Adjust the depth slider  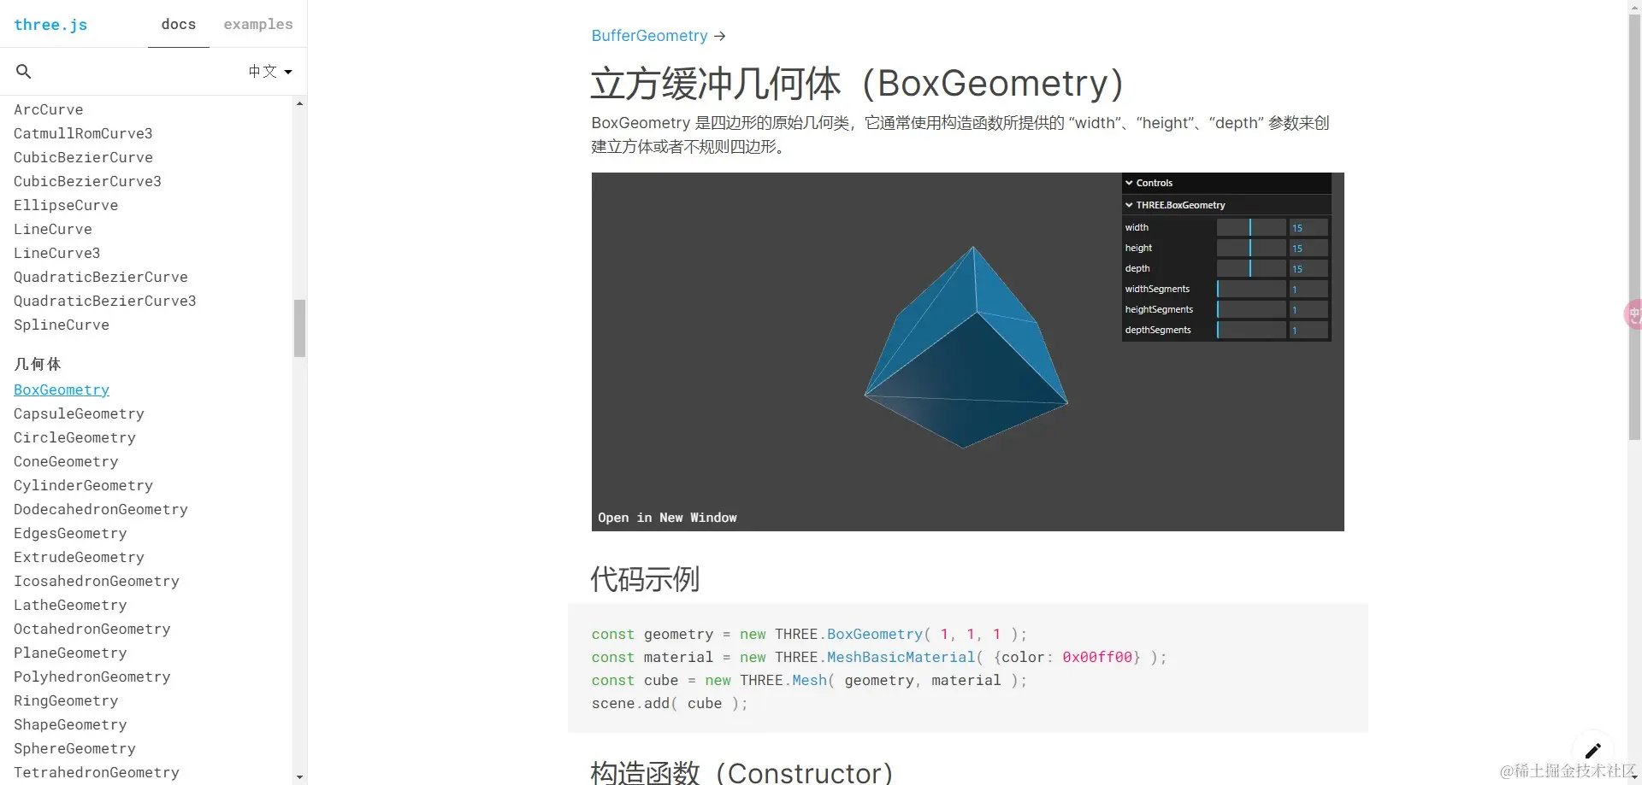[1251, 268]
